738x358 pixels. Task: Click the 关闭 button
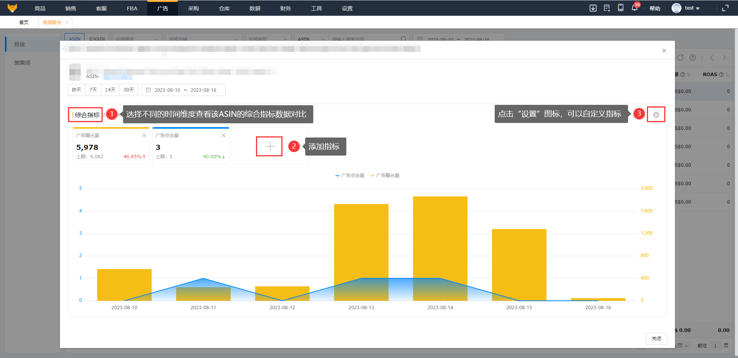[656, 338]
